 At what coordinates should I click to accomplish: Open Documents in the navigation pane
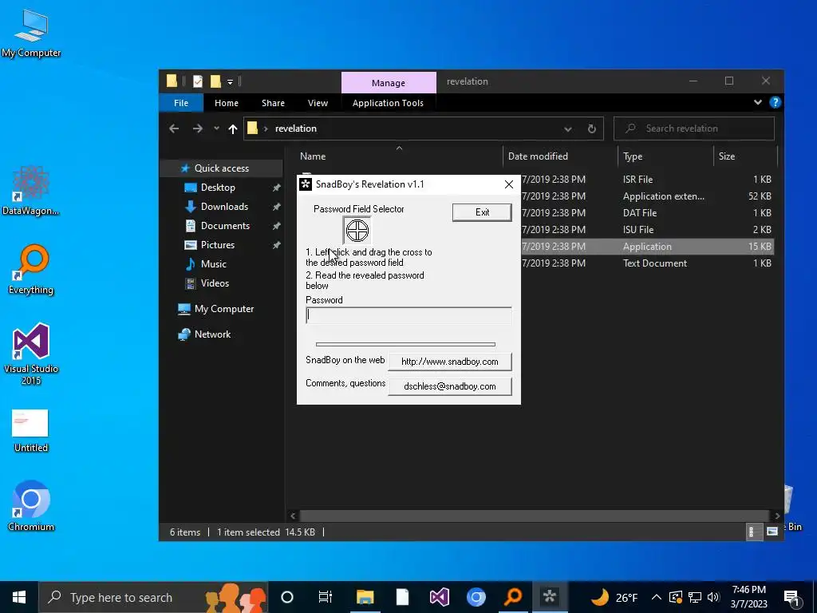point(225,226)
